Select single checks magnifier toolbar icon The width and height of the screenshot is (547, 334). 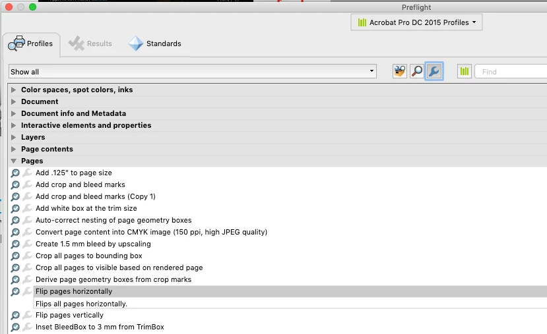(417, 71)
